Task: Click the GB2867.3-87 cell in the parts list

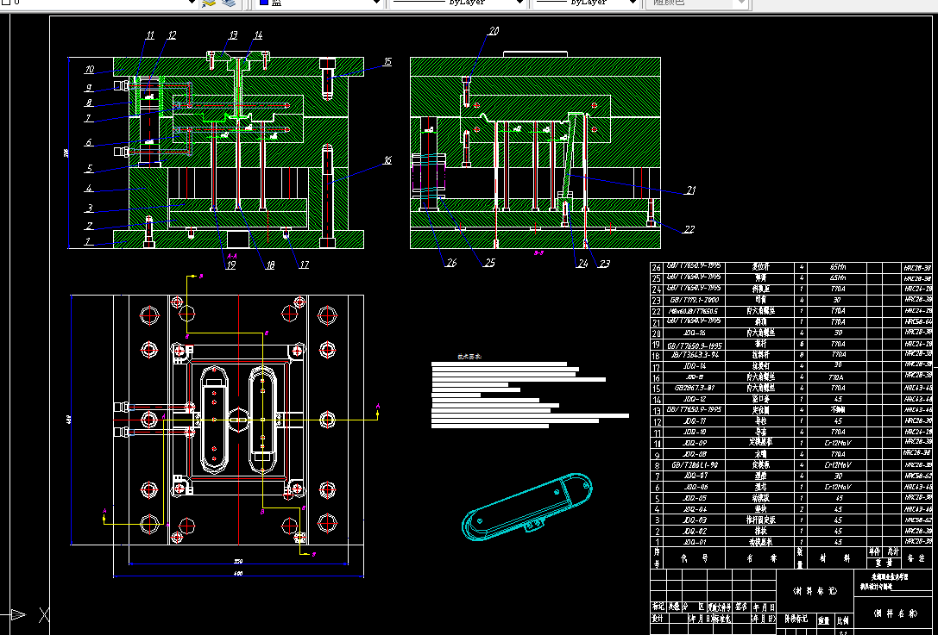Action: [694, 388]
